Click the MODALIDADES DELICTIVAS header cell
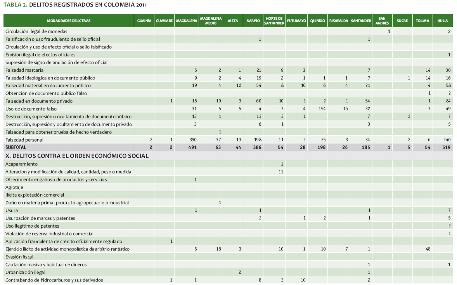This screenshot has width=457, height=285. [69, 21]
